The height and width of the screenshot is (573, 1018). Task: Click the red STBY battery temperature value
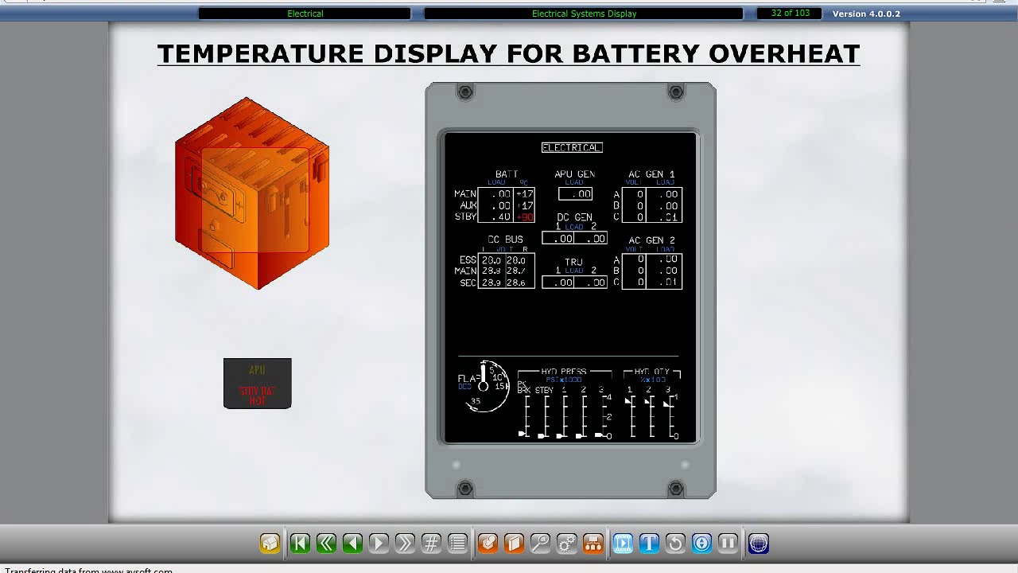pos(525,217)
